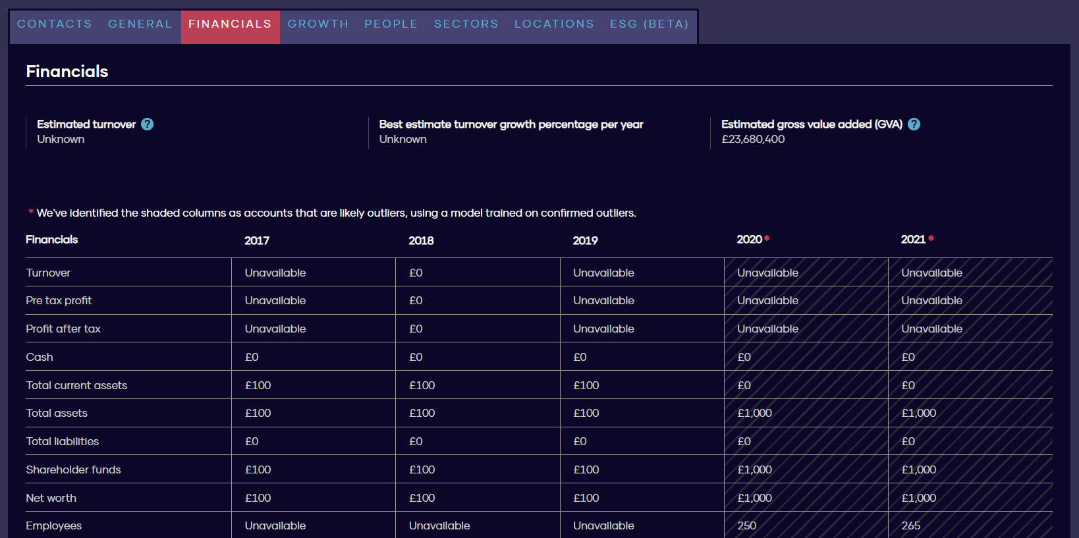1079x538 pixels.
Task: Open the ESG (Beta) tab
Action: (650, 24)
